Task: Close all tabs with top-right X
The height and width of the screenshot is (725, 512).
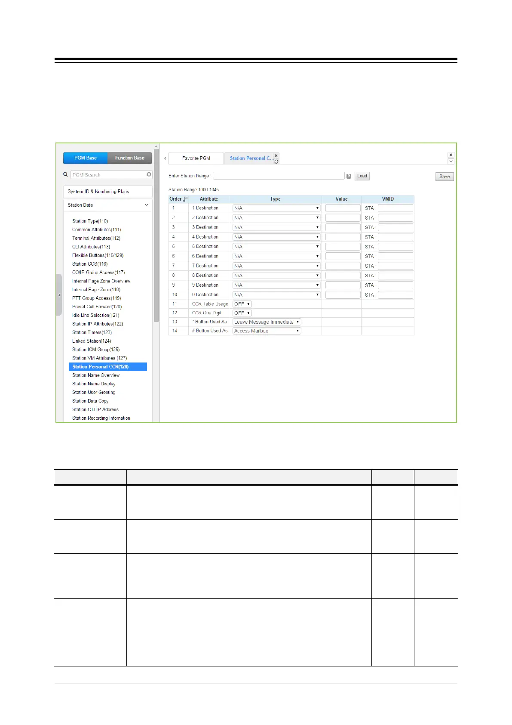Action: (451, 155)
